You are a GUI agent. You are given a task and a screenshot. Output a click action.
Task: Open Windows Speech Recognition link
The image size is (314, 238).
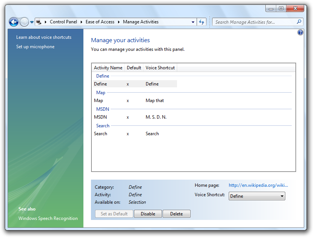click(x=48, y=218)
